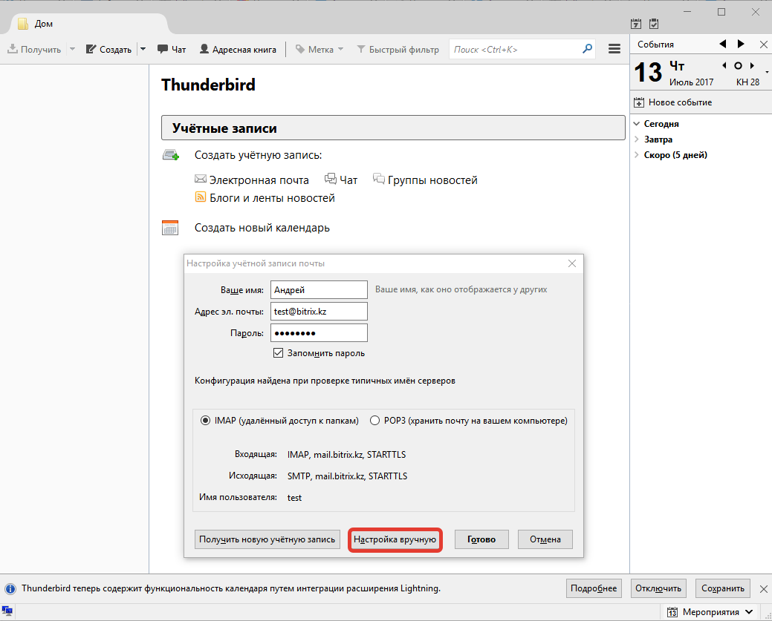
Task: Click the Пароль password field
Action: (x=319, y=333)
